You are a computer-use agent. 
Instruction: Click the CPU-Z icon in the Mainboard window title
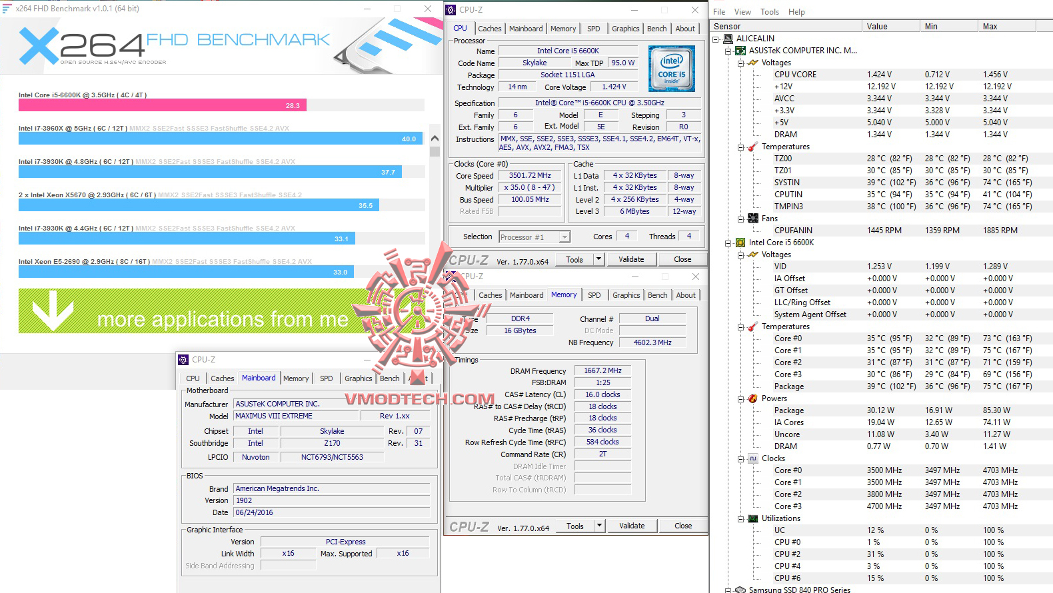pyautogui.click(x=183, y=360)
